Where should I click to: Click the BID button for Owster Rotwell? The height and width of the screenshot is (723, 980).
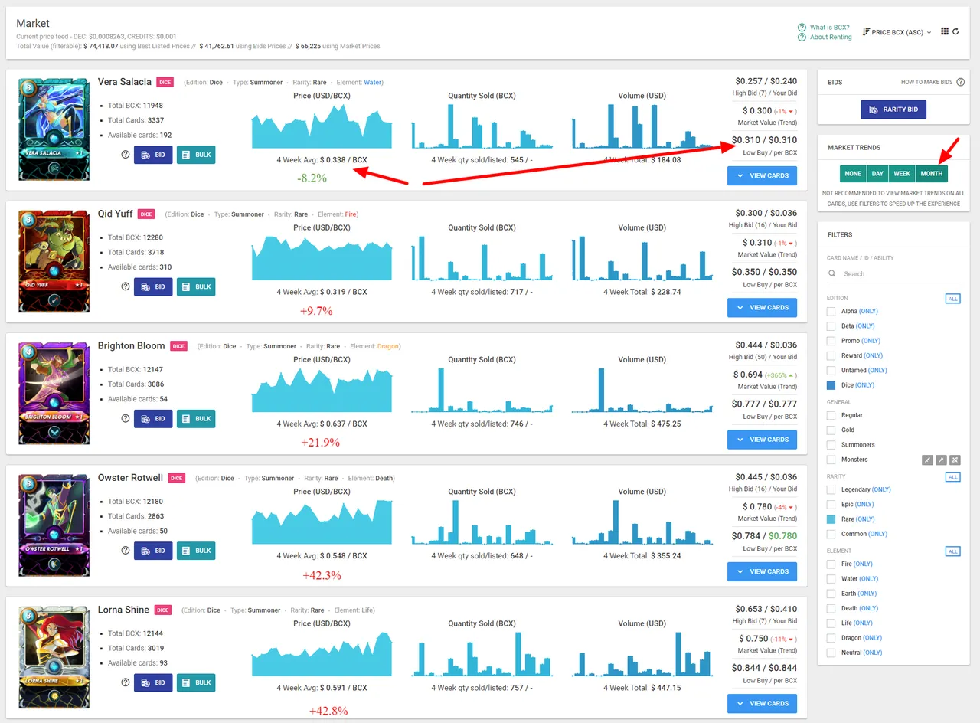coord(153,551)
